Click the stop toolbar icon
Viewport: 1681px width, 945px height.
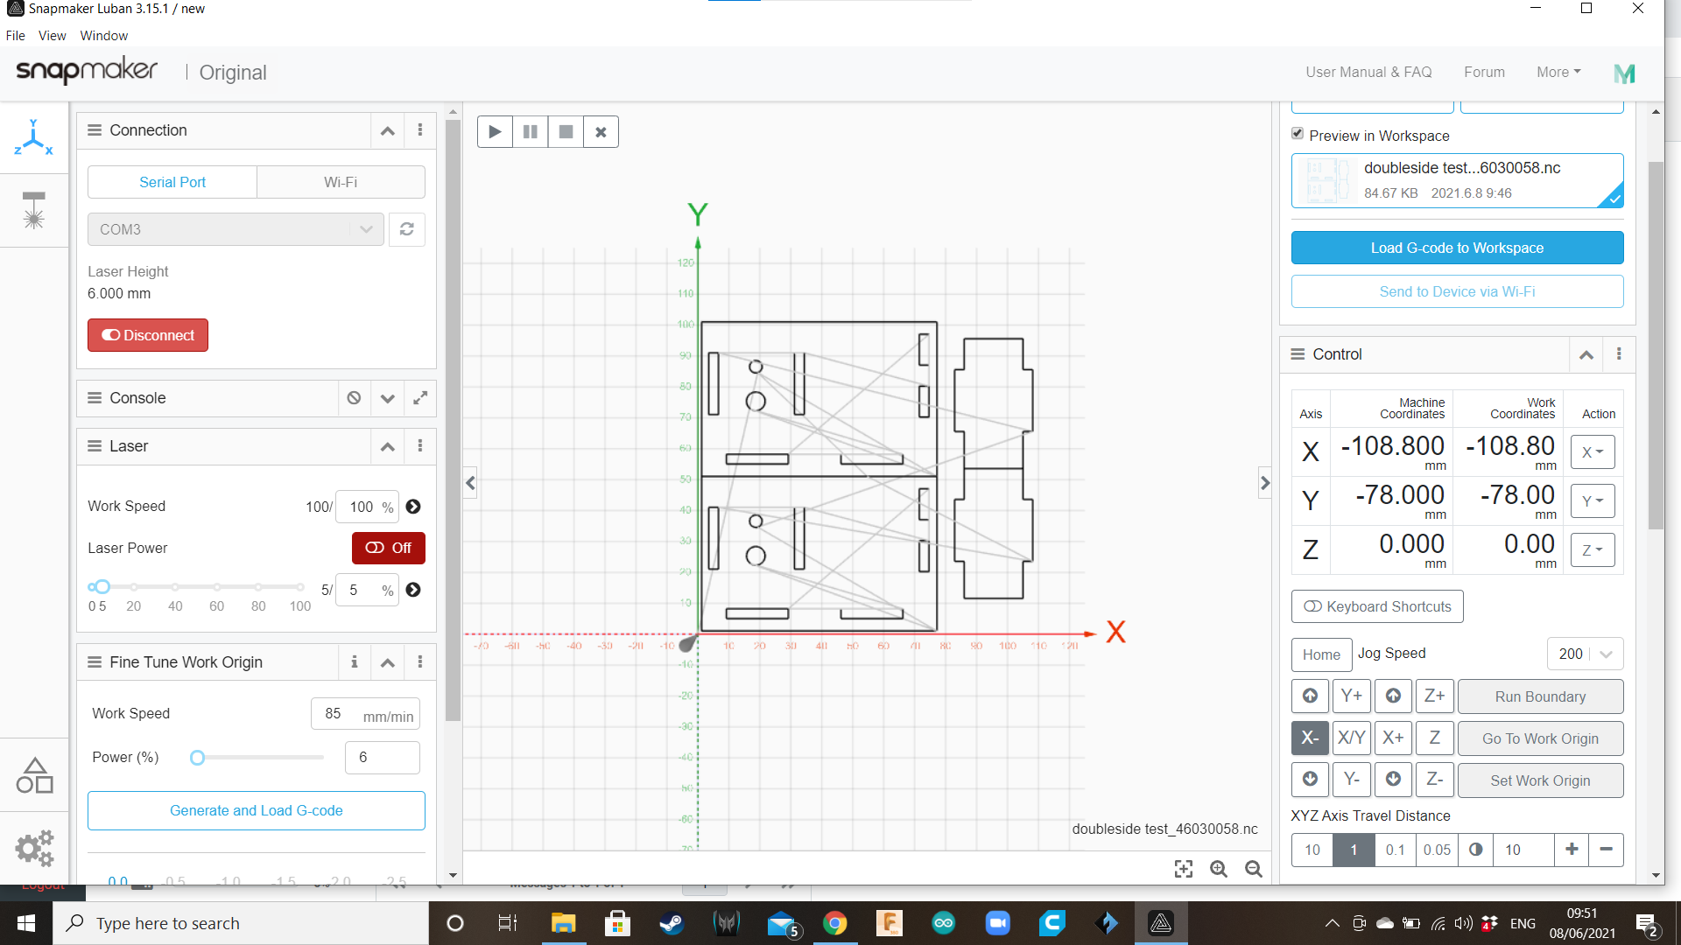(x=565, y=131)
